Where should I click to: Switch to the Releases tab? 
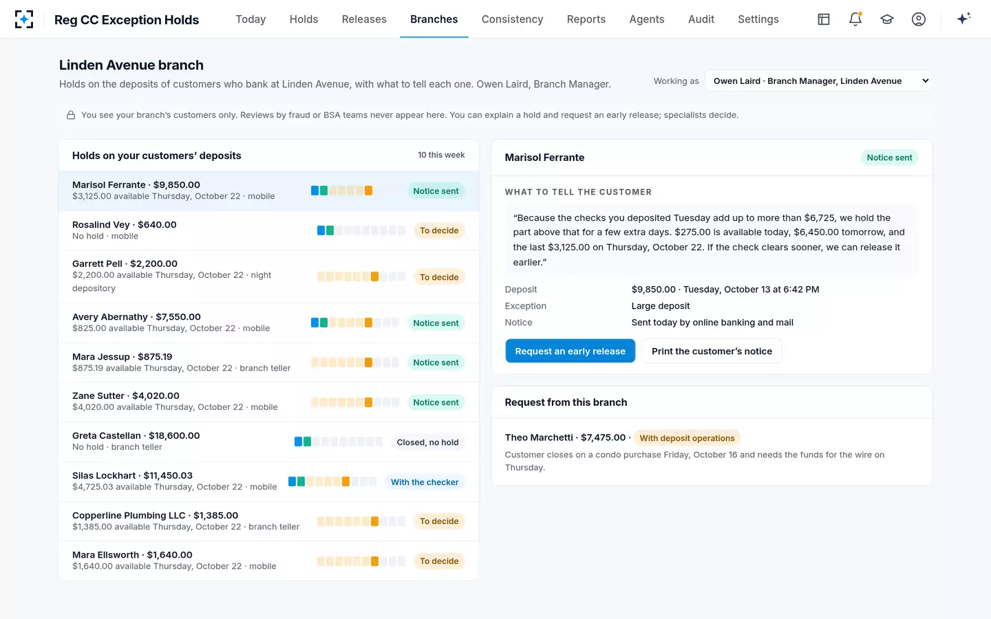click(x=364, y=19)
